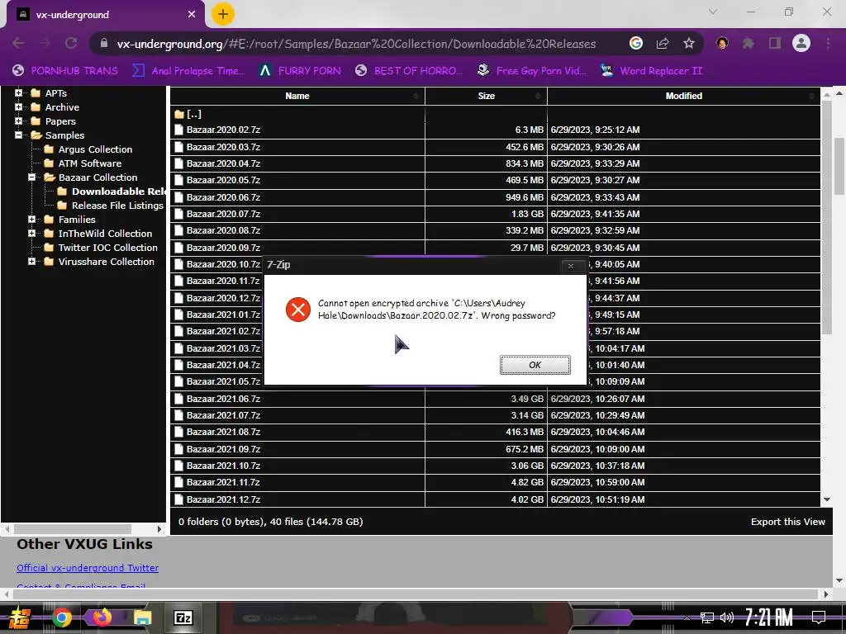Click the red error icon in dialog

click(x=297, y=310)
